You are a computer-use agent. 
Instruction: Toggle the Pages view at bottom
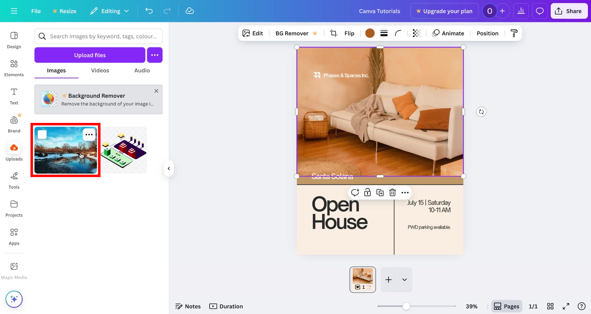pos(506,306)
